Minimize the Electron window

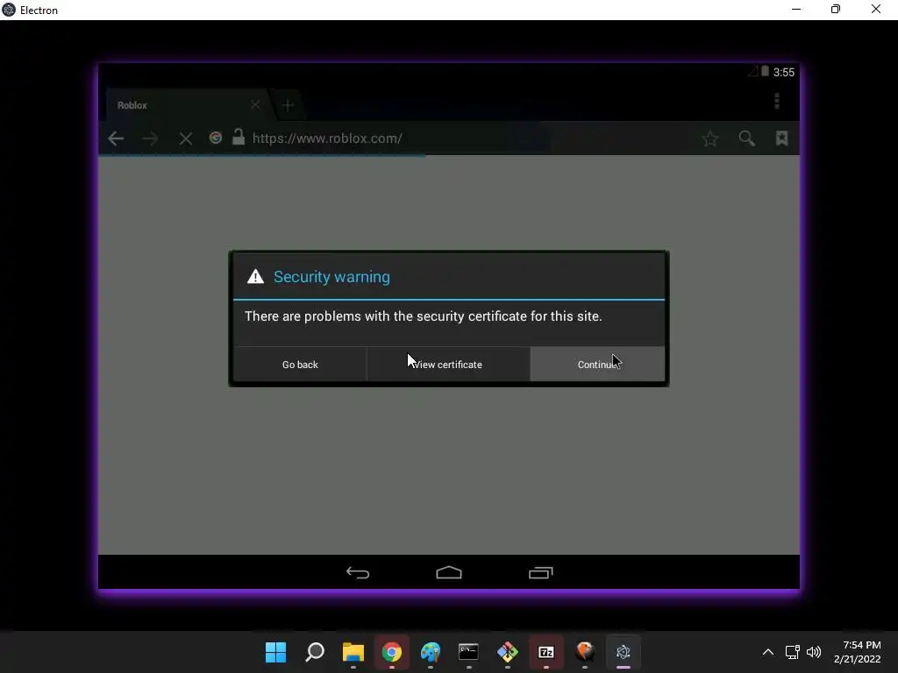pos(796,9)
